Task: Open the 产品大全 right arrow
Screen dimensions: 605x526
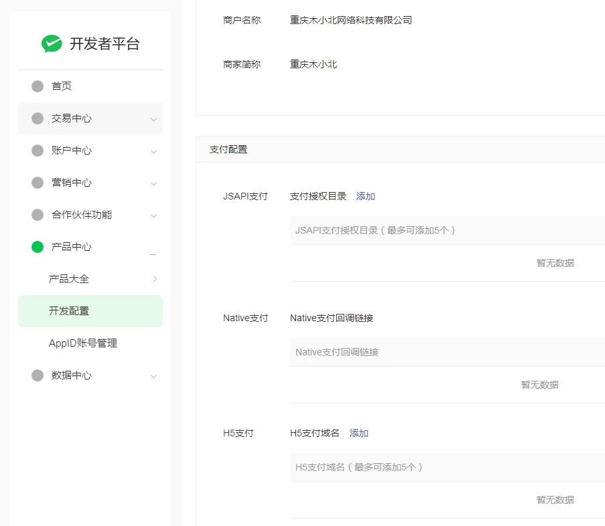Action: [155, 278]
